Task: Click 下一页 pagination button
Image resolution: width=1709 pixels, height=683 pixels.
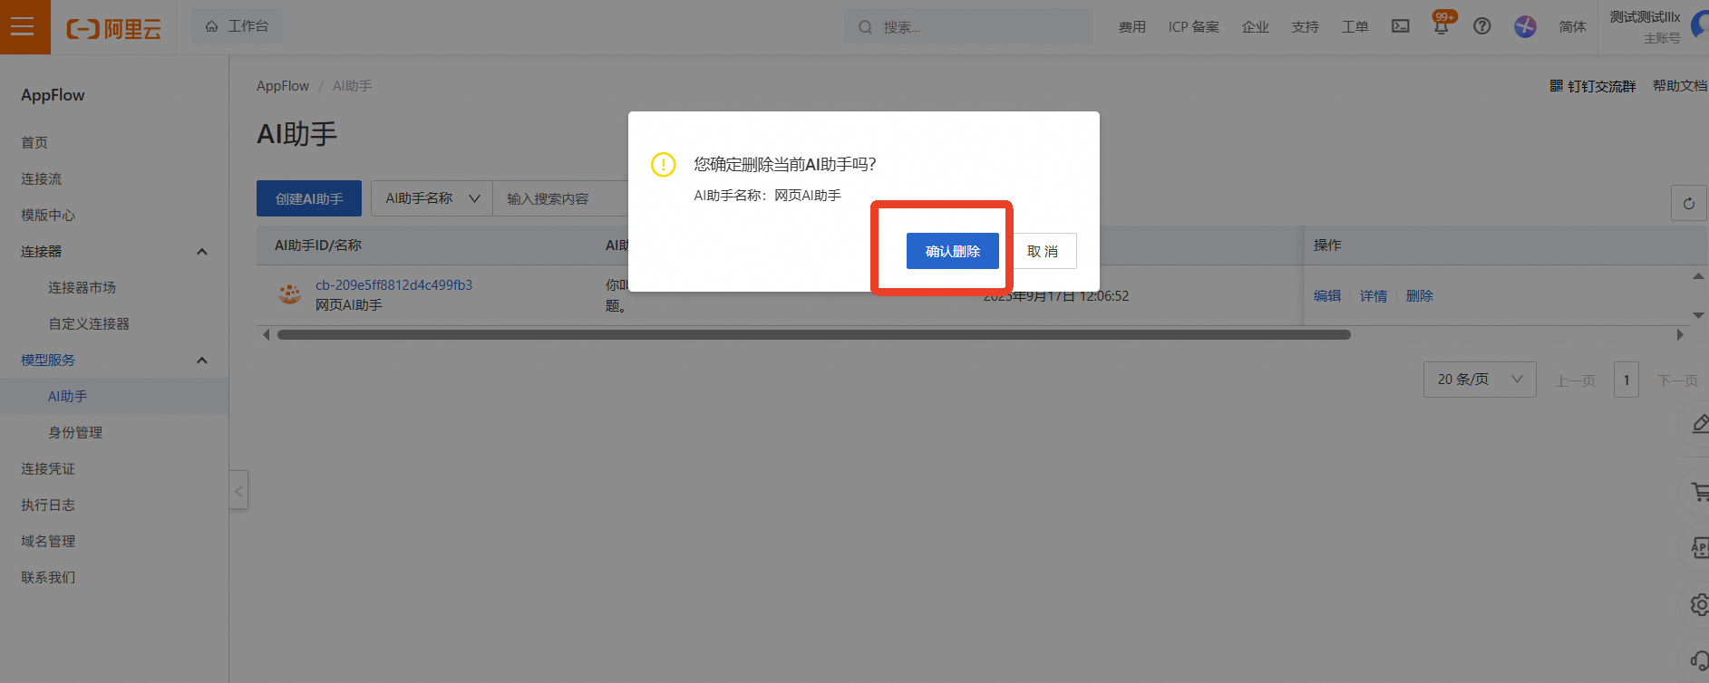Action: pyautogui.click(x=1677, y=380)
